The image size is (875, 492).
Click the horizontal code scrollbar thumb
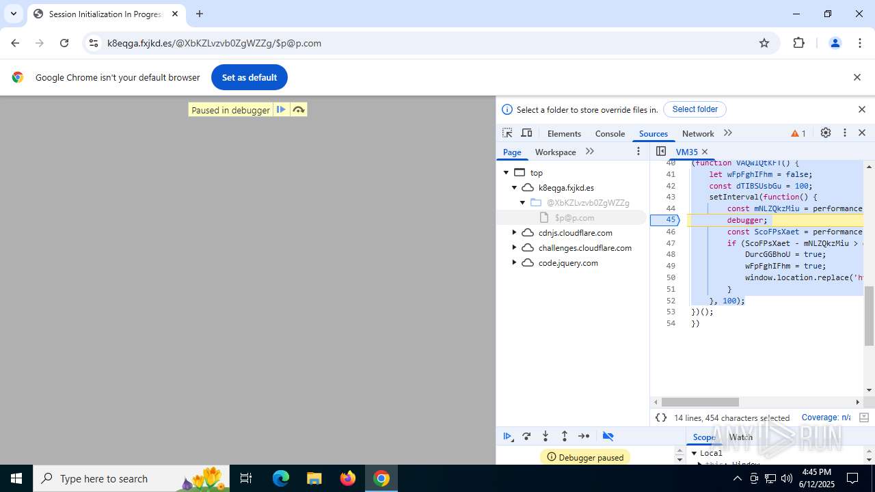click(x=700, y=402)
